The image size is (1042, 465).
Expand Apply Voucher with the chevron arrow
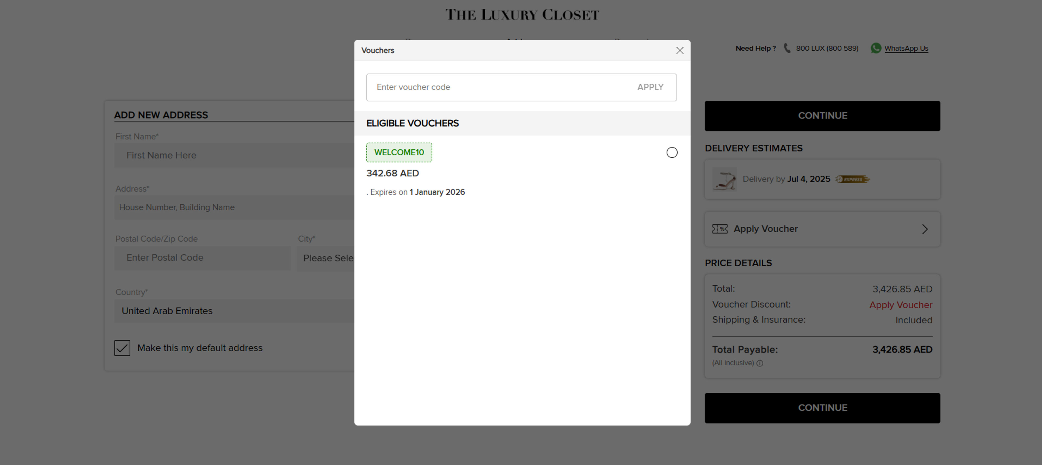click(x=925, y=229)
